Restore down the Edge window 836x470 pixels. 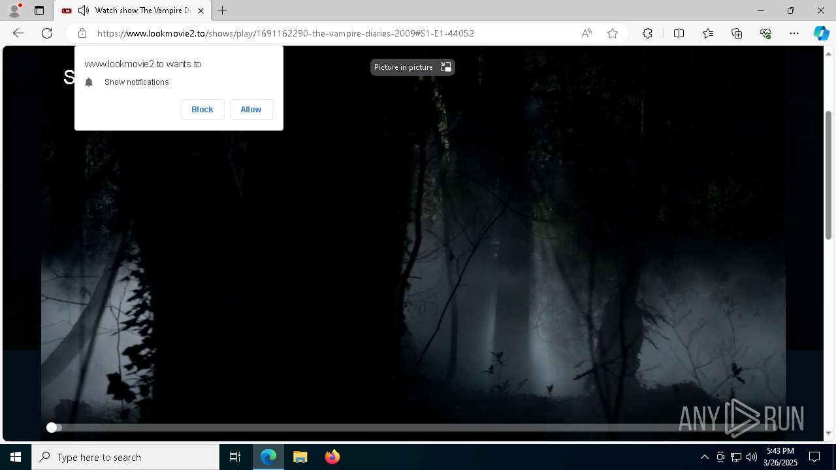791,10
